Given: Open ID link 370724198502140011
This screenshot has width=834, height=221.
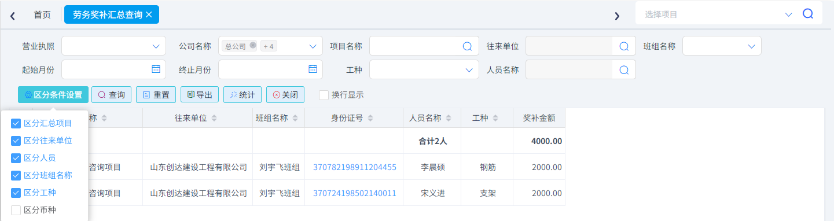Looking at the screenshot, I should pyautogui.click(x=355, y=193).
